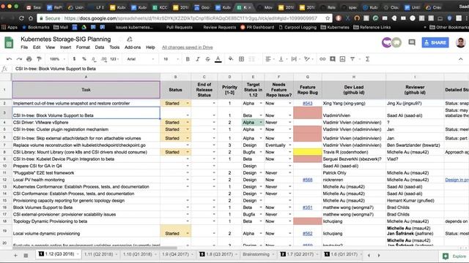Image resolution: width=469 pixels, height=263 pixels.
Task: Bookmark this page with the star icon
Action: (328, 18)
